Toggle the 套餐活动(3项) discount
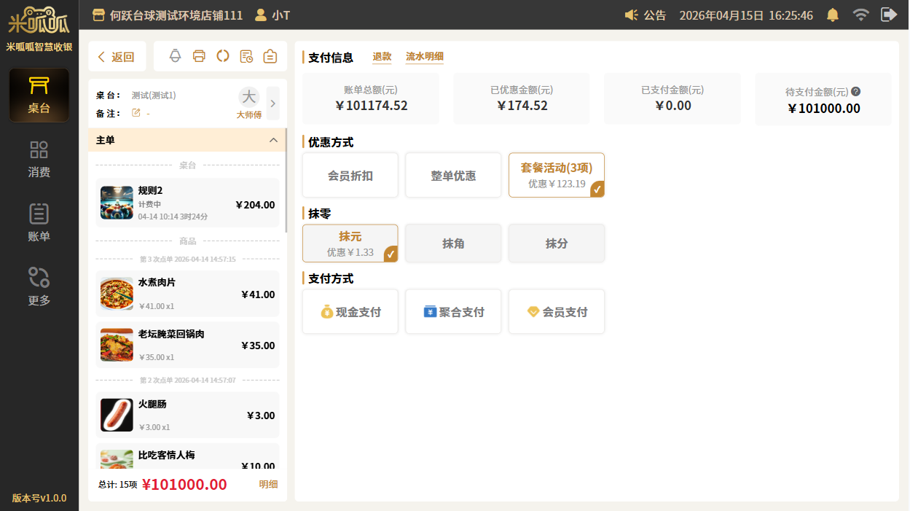The height and width of the screenshot is (511, 910). coord(556,175)
